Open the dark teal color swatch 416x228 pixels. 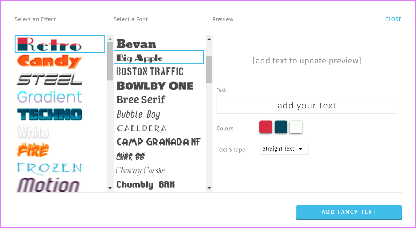[x=281, y=127]
